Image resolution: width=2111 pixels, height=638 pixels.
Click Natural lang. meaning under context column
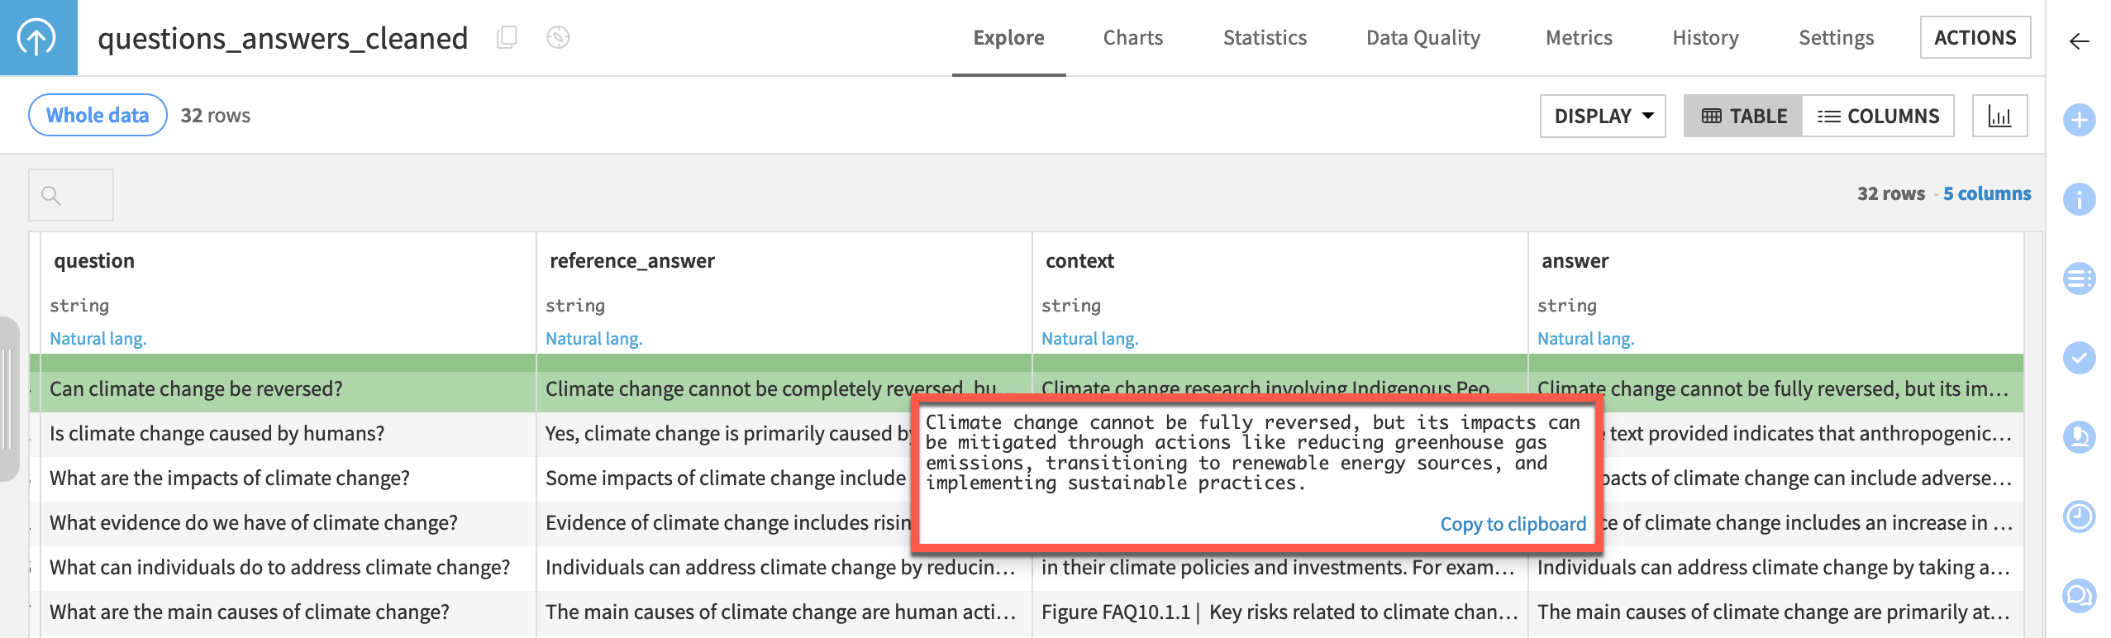(x=1089, y=339)
